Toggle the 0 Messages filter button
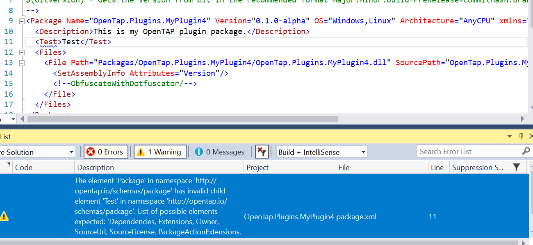Image resolution: width=533 pixels, height=245 pixels. (220, 151)
